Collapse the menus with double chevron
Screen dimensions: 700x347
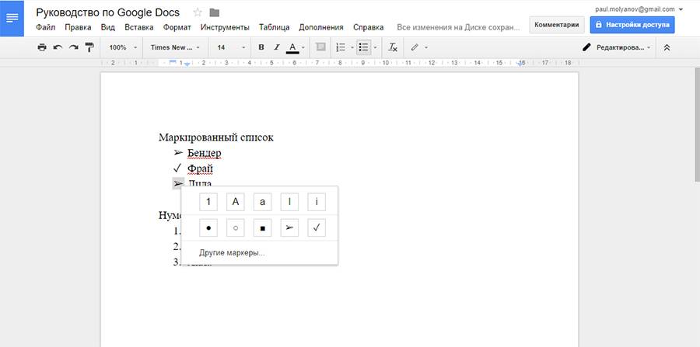click(667, 47)
